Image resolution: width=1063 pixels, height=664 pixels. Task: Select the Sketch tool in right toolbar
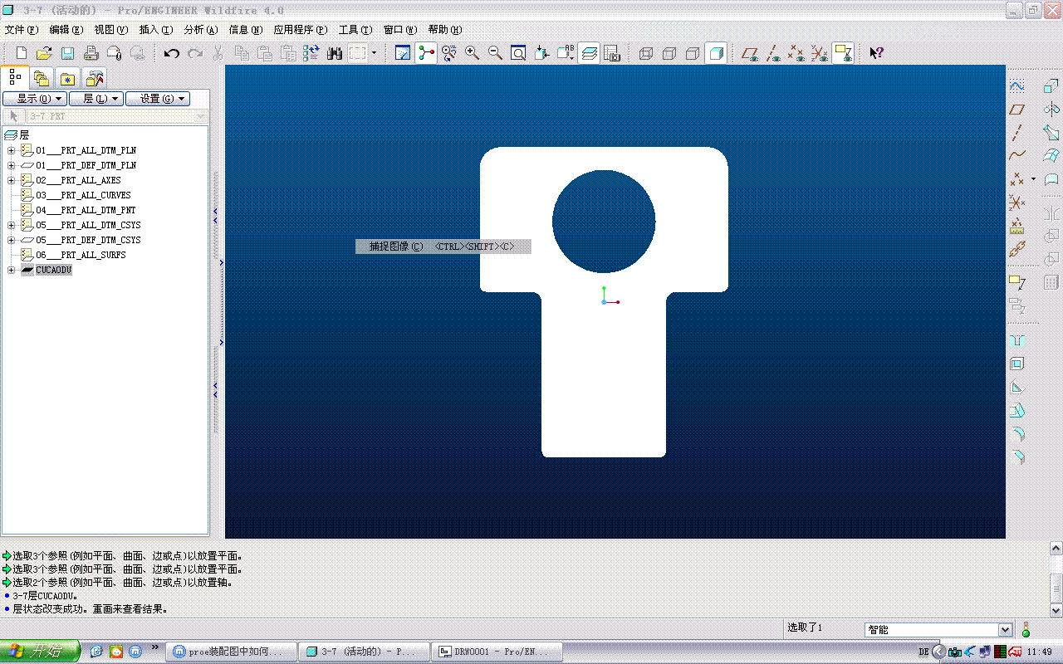click(x=1016, y=86)
